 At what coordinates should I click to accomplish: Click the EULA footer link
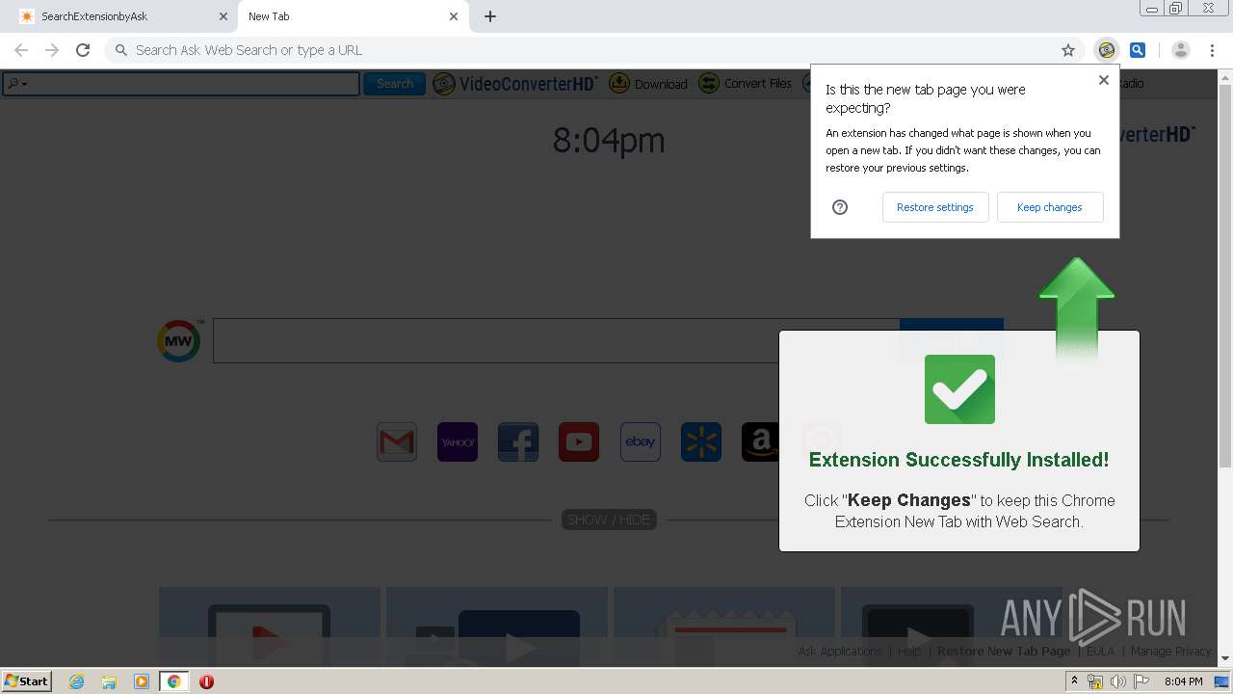point(1100,652)
